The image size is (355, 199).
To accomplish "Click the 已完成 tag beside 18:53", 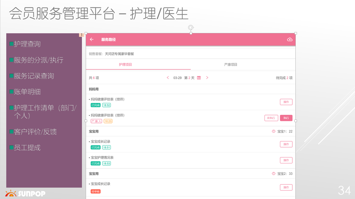I will click(96, 163).
